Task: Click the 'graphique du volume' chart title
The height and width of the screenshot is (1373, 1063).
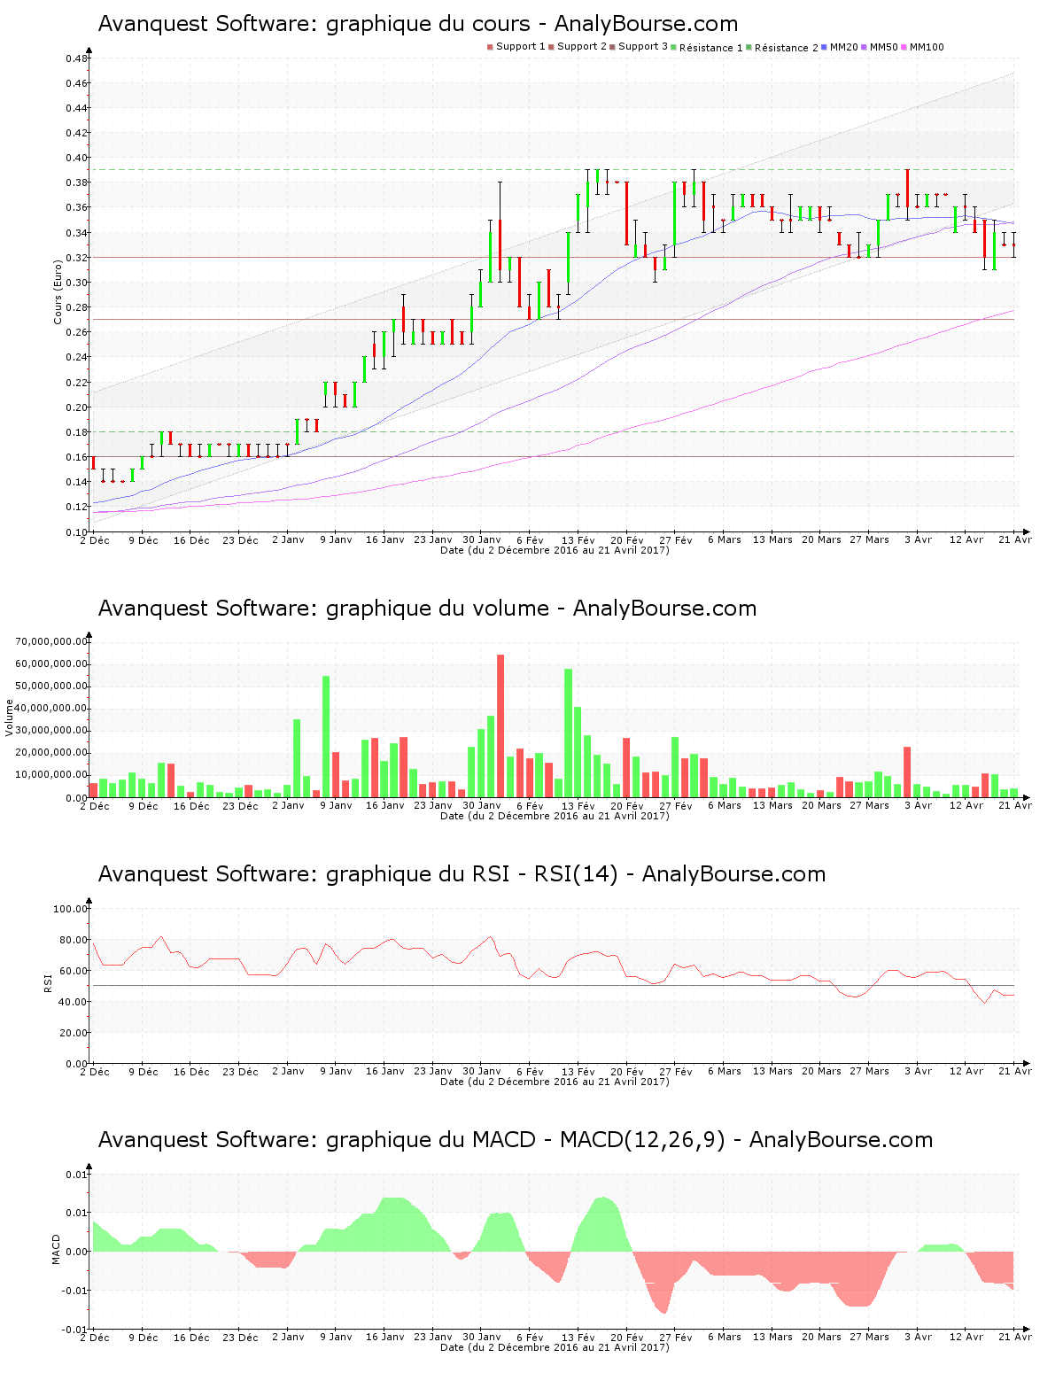Action: [427, 609]
